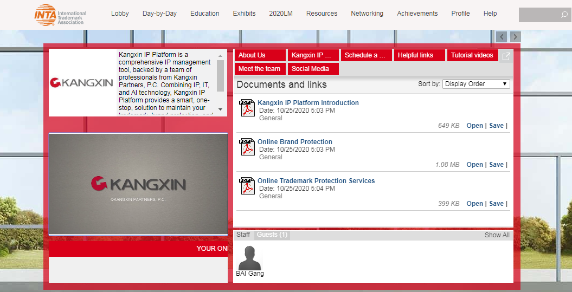The height and width of the screenshot is (292, 572).
Task: Switch to the Guests (1) tab
Action: tap(272, 235)
